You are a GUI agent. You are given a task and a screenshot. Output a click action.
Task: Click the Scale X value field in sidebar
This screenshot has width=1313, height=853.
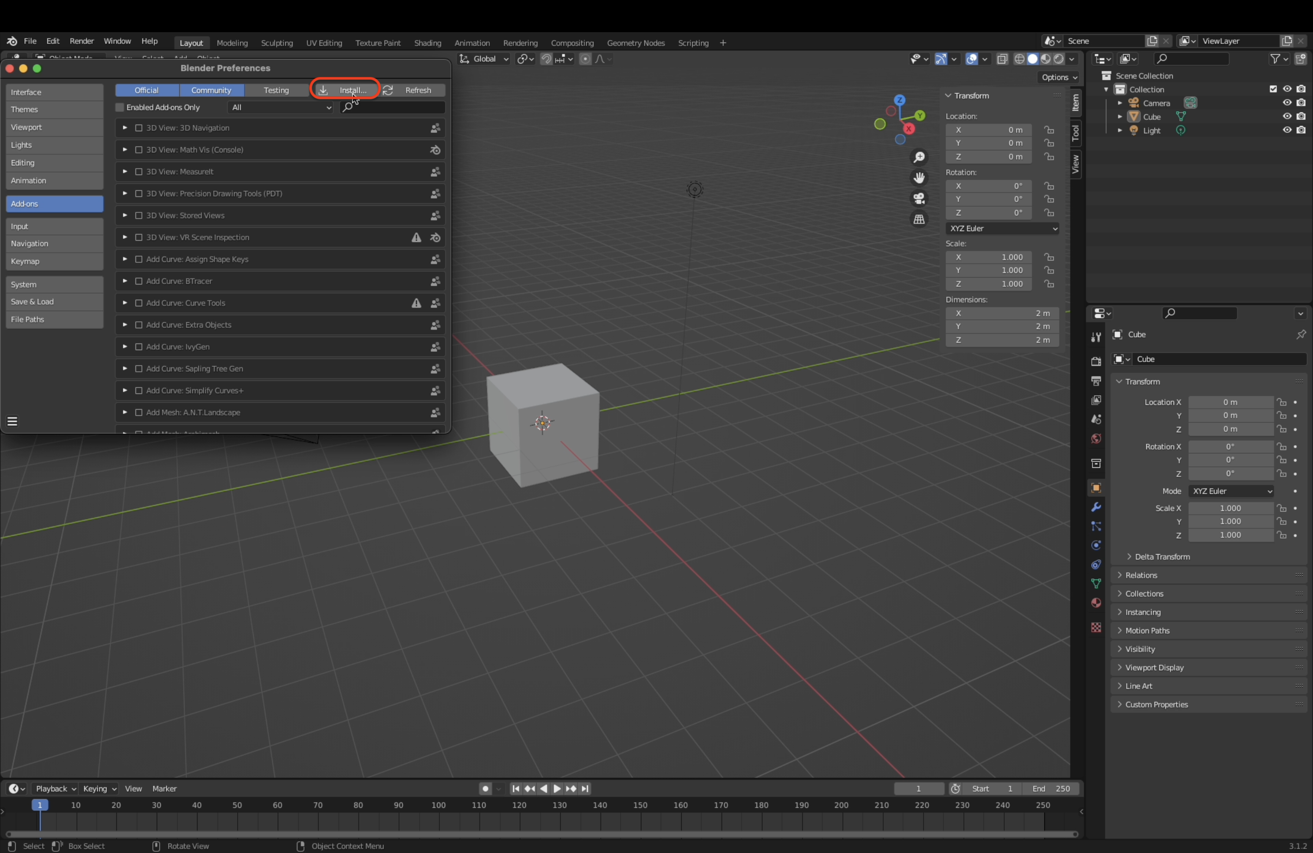pos(989,257)
